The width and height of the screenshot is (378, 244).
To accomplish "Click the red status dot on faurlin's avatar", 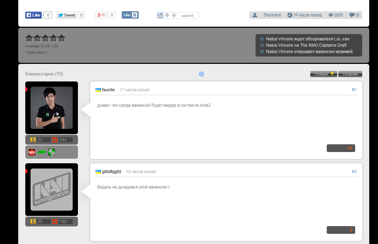I will point(26,89).
